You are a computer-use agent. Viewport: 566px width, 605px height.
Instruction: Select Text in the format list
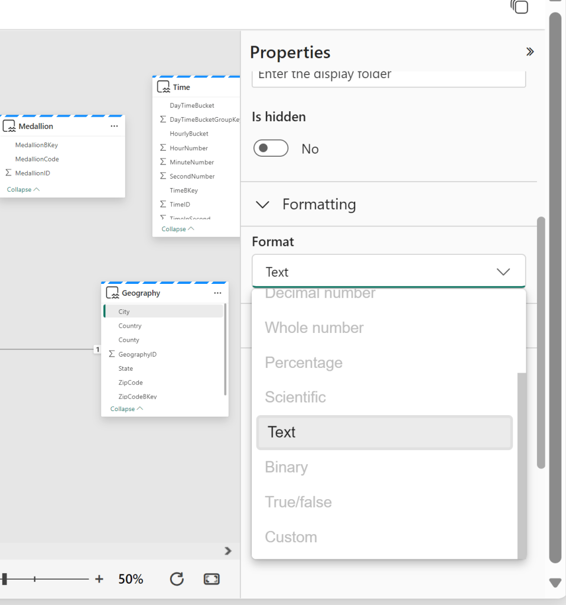coord(384,432)
